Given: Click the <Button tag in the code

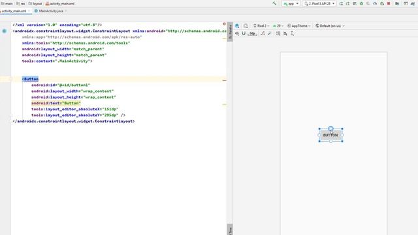Looking at the screenshot, I should [31, 79].
